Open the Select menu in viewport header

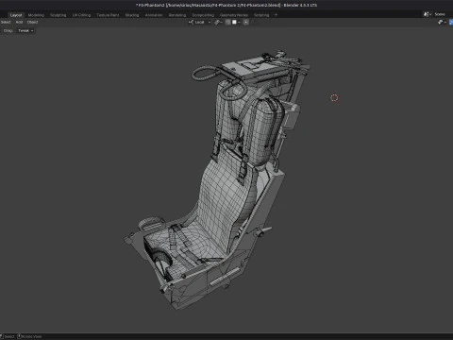click(x=6, y=22)
